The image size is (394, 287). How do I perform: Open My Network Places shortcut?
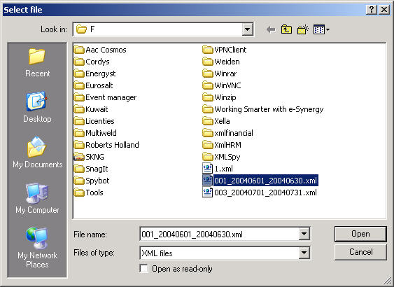pos(37,248)
